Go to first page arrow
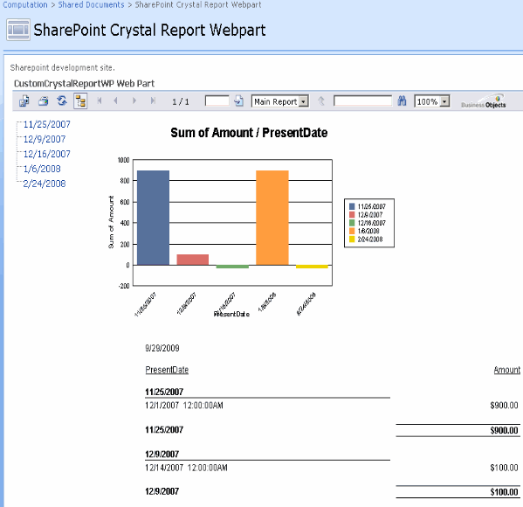The image size is (523, 507). point(99,101)
